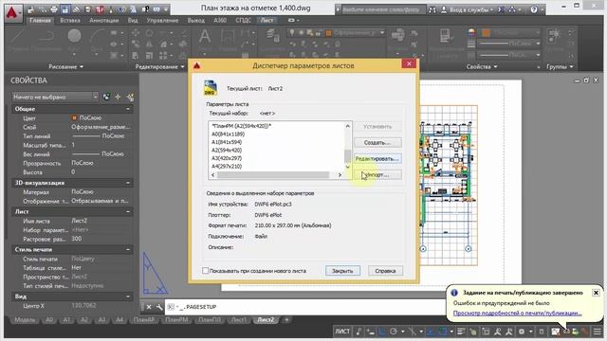Click layer color swatch in ribbon layer dropdown
This screenshot has height=341, width=607.
(x=329, y=33)
